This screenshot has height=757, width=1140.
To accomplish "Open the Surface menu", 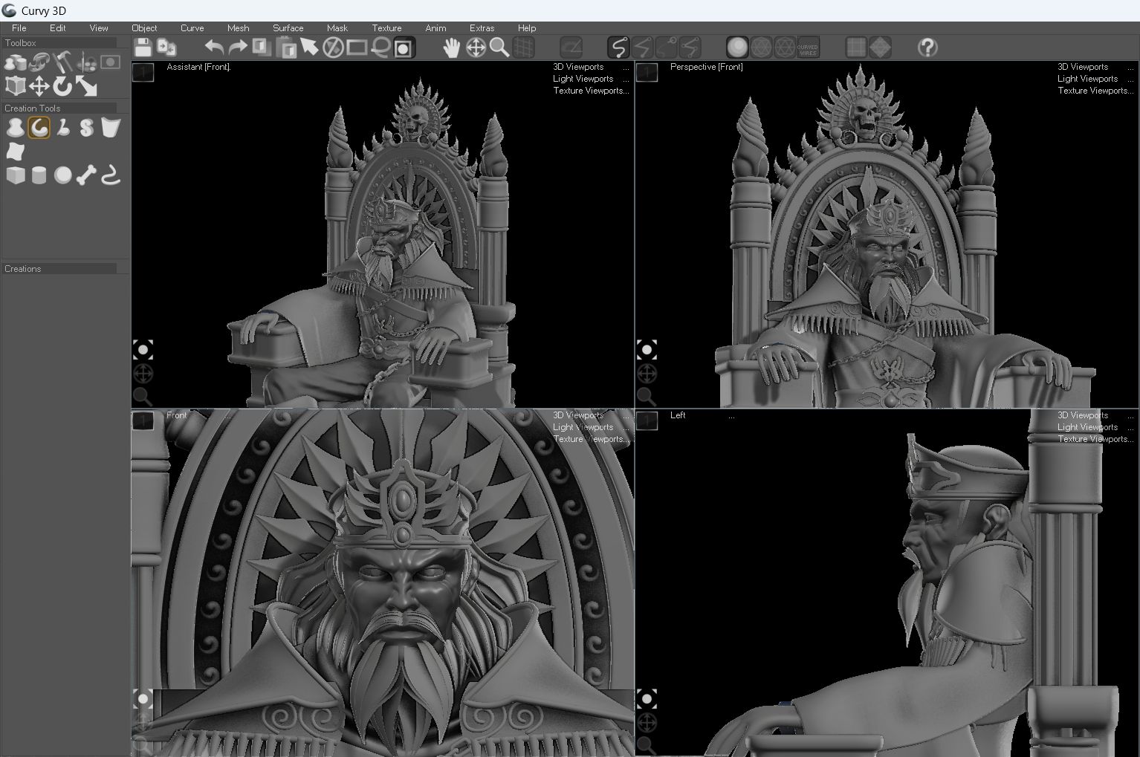I will click(x=288, y=28).
